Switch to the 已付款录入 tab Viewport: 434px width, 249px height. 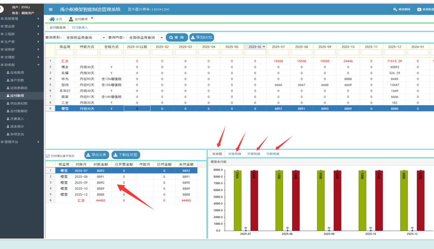pos(80,28)
